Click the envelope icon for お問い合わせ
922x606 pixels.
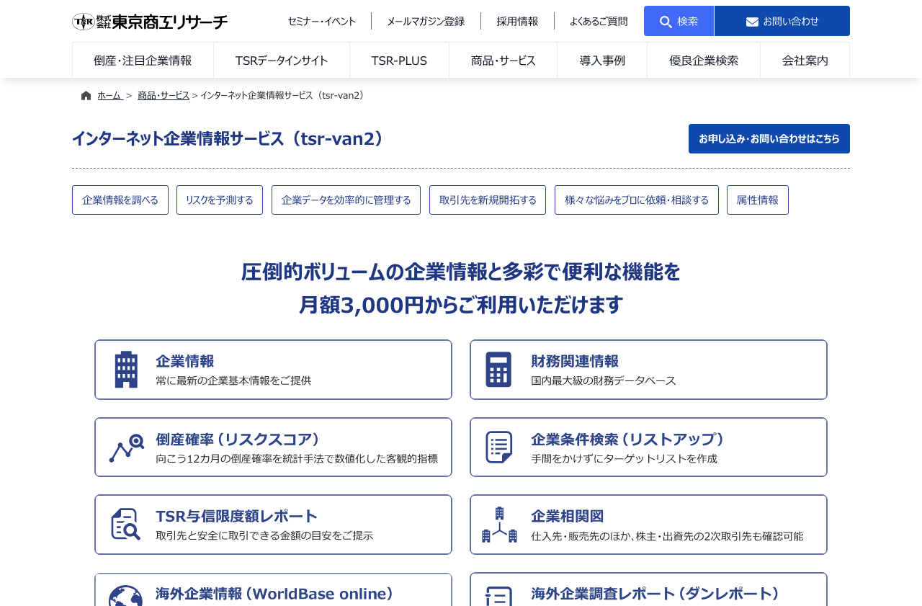pyautogui.click(x=751, y=21)
